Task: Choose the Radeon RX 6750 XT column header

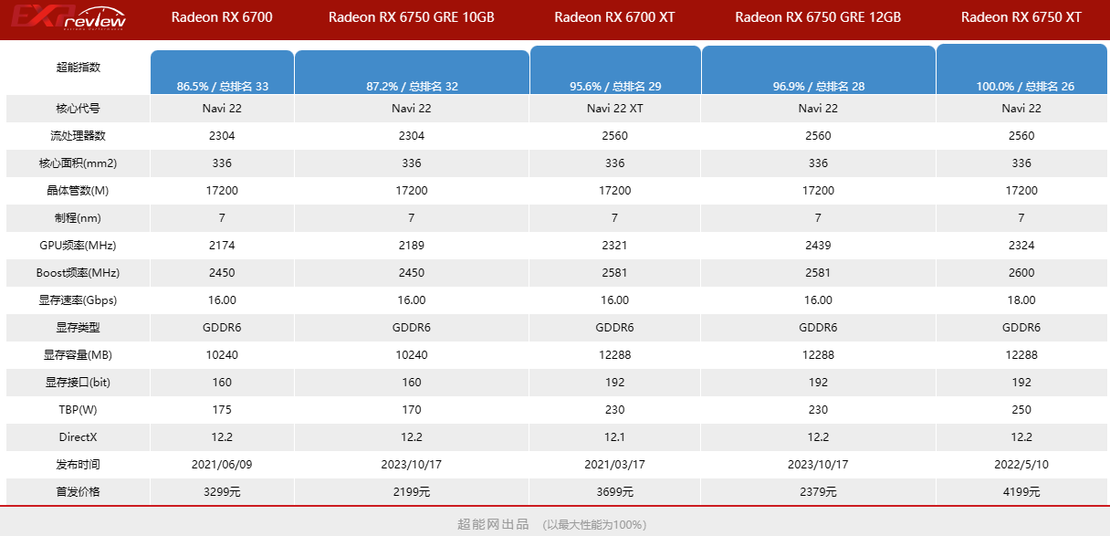Action: pyautogui.click(x=1021, y=17)
